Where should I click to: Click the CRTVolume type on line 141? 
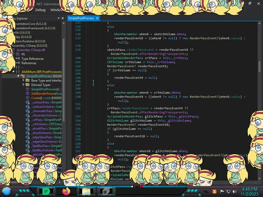[115, 62]
